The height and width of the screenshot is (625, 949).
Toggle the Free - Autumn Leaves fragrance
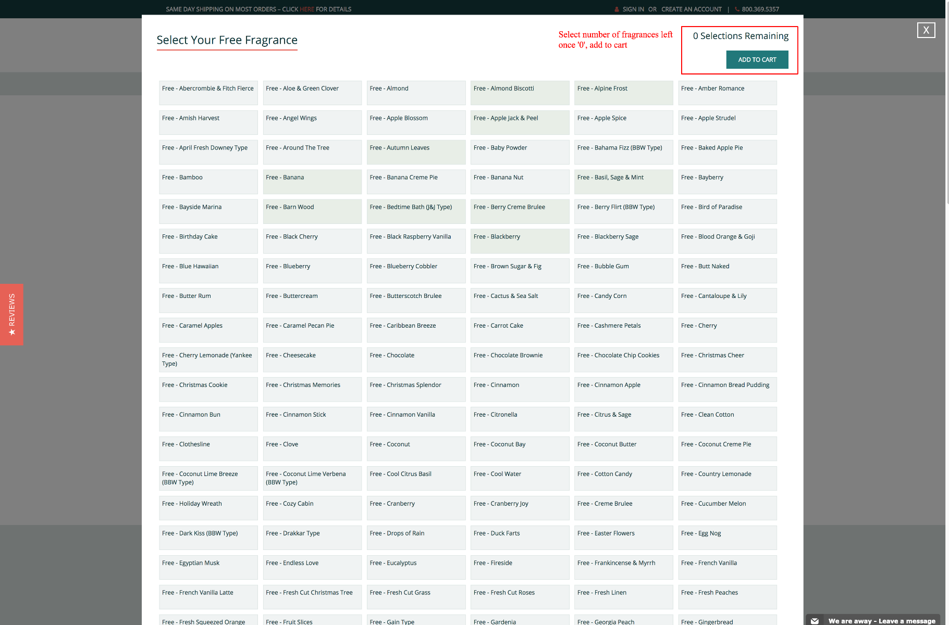416,152
